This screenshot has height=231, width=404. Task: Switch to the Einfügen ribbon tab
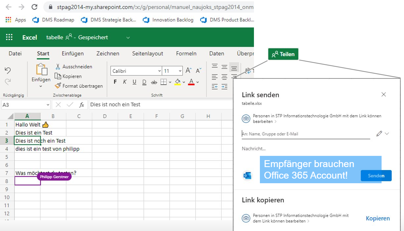click(73, 53)
